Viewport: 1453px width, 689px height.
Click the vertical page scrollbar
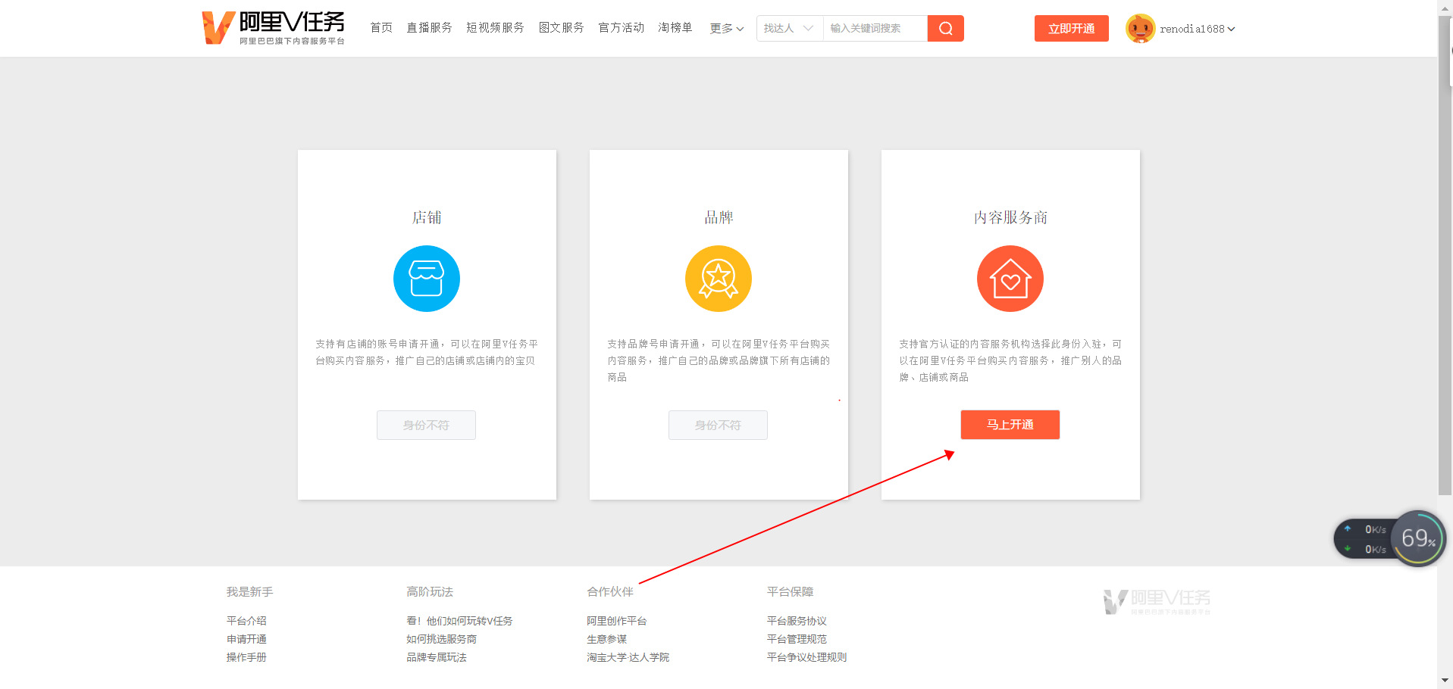[x=1445, y=257]
